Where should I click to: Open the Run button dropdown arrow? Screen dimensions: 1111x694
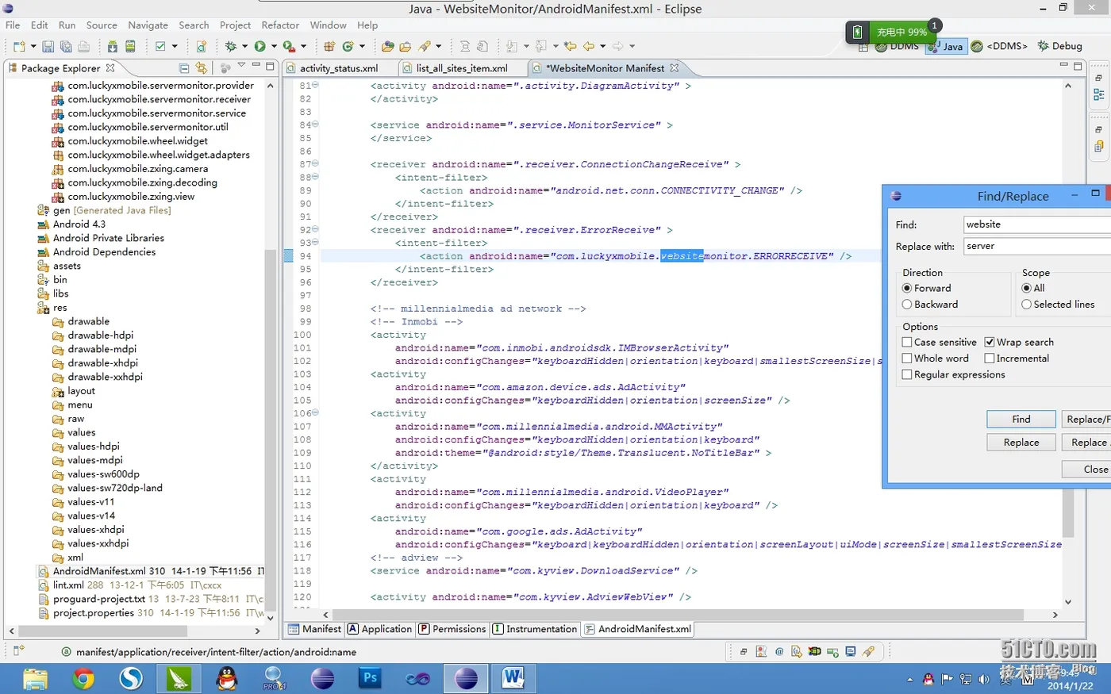click(274, 47)
